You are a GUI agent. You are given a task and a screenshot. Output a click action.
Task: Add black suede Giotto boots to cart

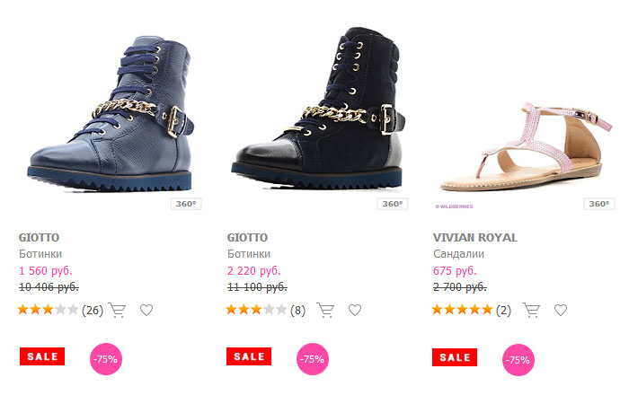325,311
